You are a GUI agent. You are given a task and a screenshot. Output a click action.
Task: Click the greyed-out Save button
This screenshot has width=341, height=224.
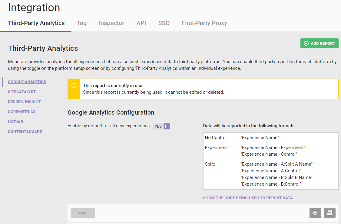pyautogui.click(x=83, y=213)
